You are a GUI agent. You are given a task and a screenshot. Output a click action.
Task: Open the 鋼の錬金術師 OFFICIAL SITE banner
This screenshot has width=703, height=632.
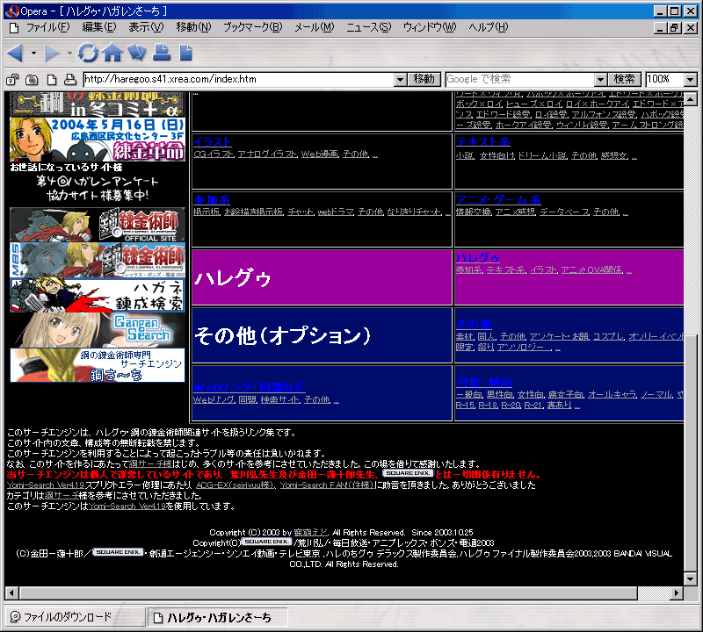point(98,225)
